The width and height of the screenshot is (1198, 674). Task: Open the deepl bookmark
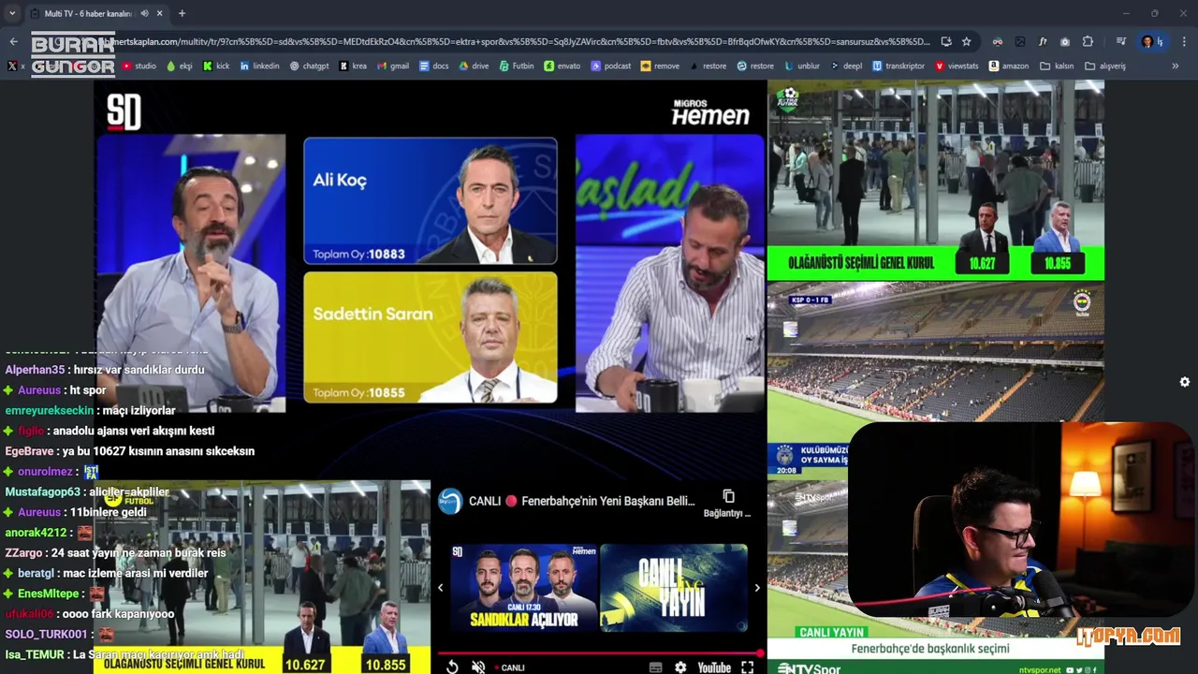tap(846, 66)
